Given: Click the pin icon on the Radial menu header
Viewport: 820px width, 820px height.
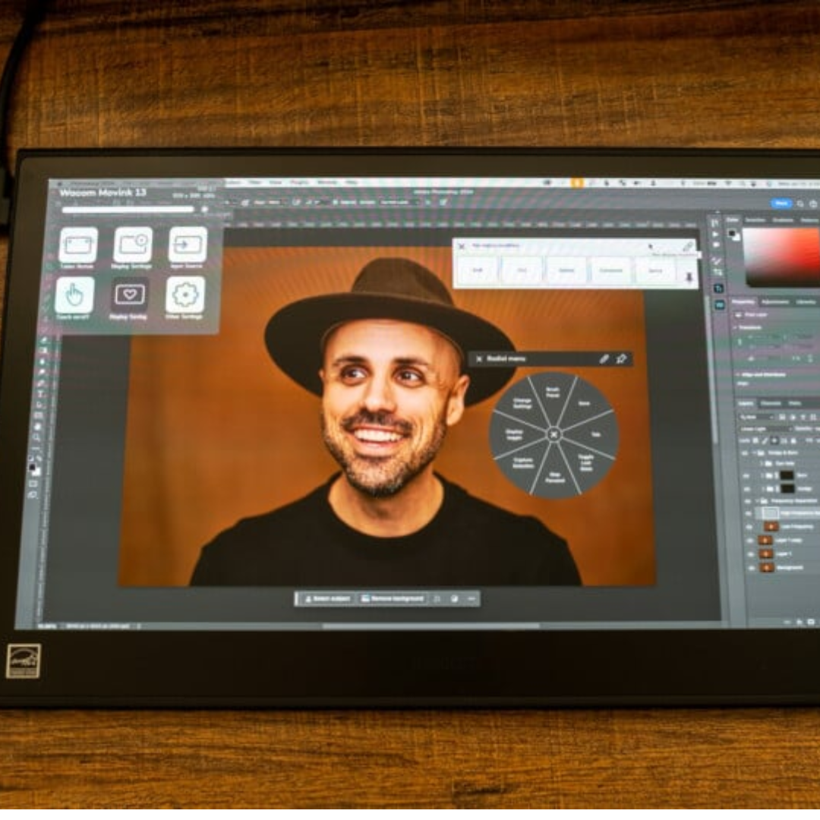Looking at the screenshot, I should (623, 359).
